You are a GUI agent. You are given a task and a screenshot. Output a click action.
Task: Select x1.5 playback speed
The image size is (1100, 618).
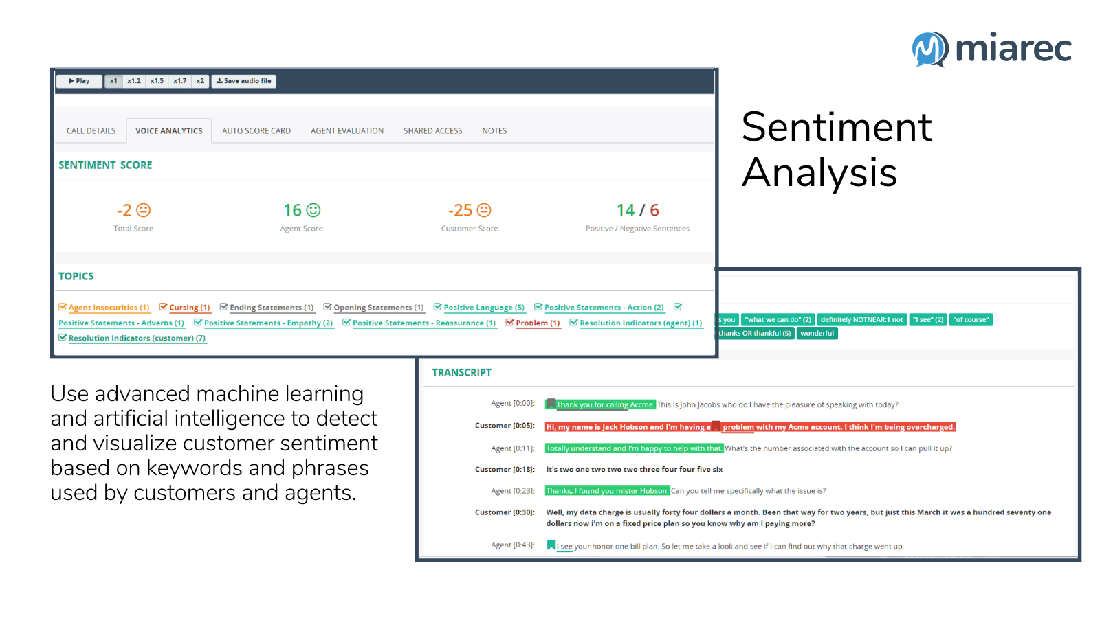coord(156,81)
